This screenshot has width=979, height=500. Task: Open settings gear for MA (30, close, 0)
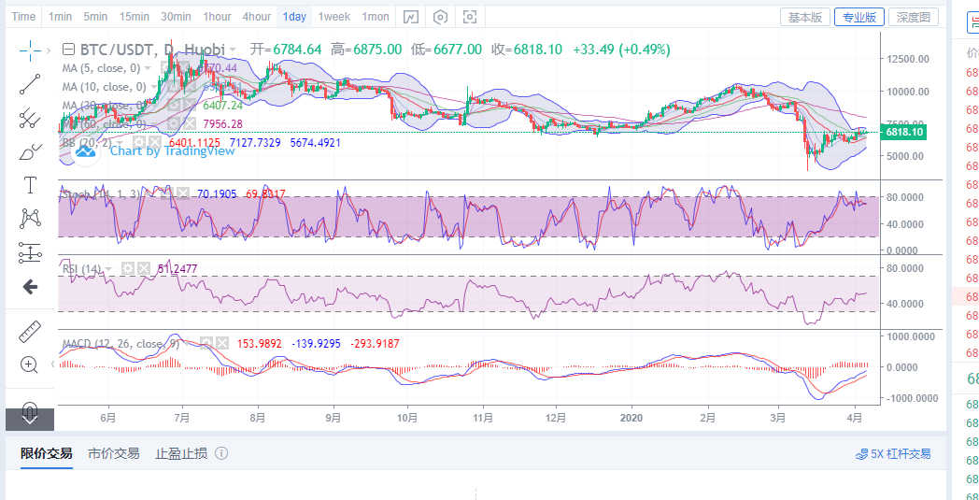pos(172,105)
